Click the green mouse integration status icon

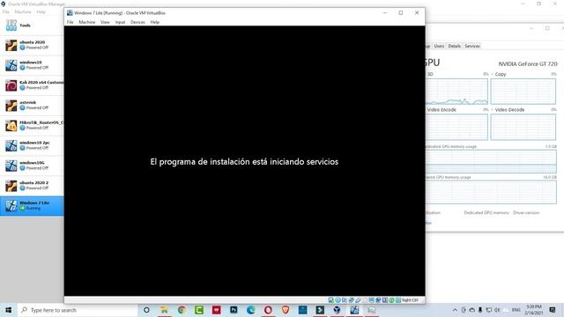(391, 300)
